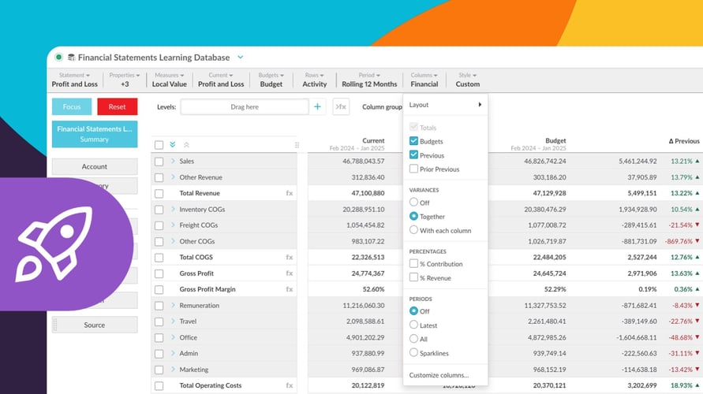Tick the % Contribution checkbox
The height and width of the screenshot is (394, 703).
[414, 264]
